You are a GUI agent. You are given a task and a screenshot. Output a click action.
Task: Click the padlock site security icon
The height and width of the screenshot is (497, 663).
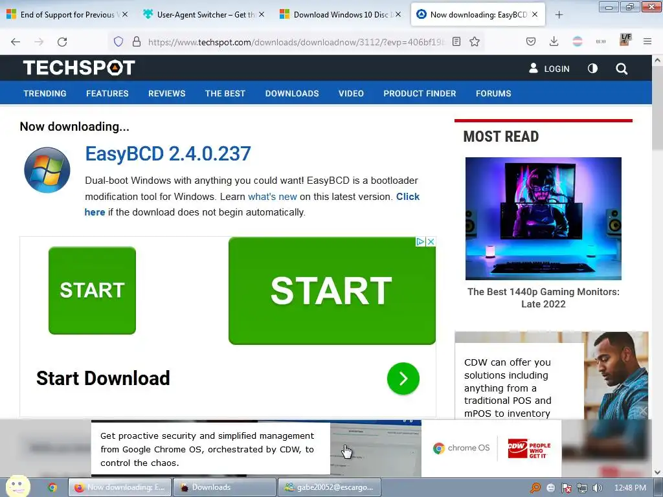tap(136, 41)
